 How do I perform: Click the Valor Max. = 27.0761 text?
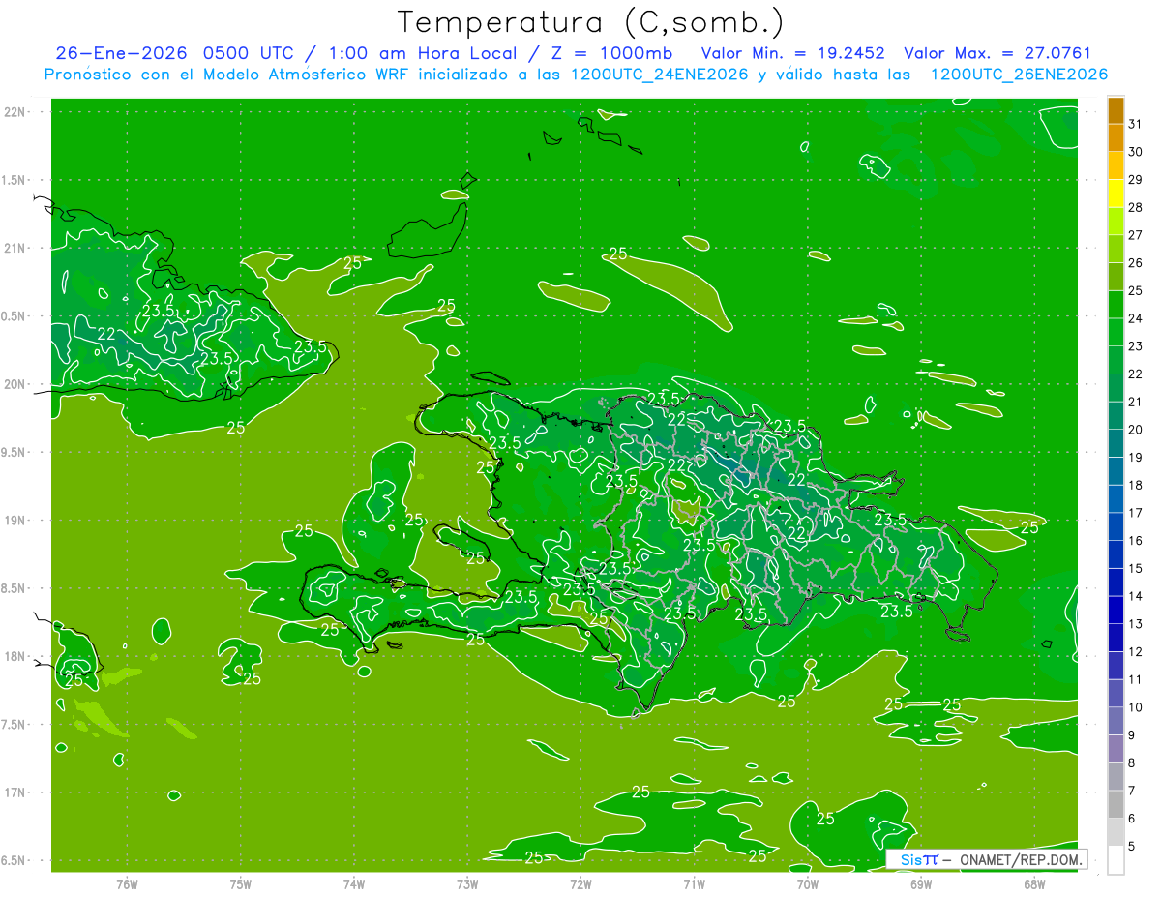click(x=997, y=53)
